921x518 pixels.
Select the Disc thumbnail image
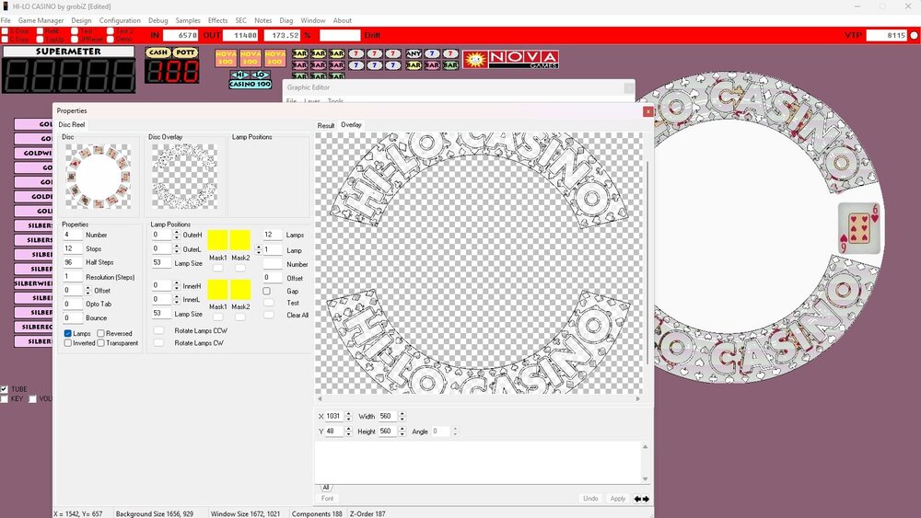(99, 176)
